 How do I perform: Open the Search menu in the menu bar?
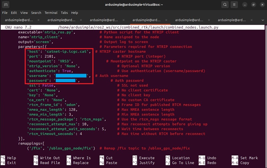36,13
